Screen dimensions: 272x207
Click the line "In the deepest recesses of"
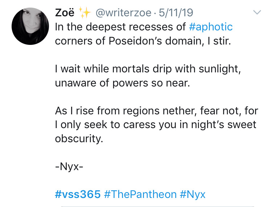[120, 27]
